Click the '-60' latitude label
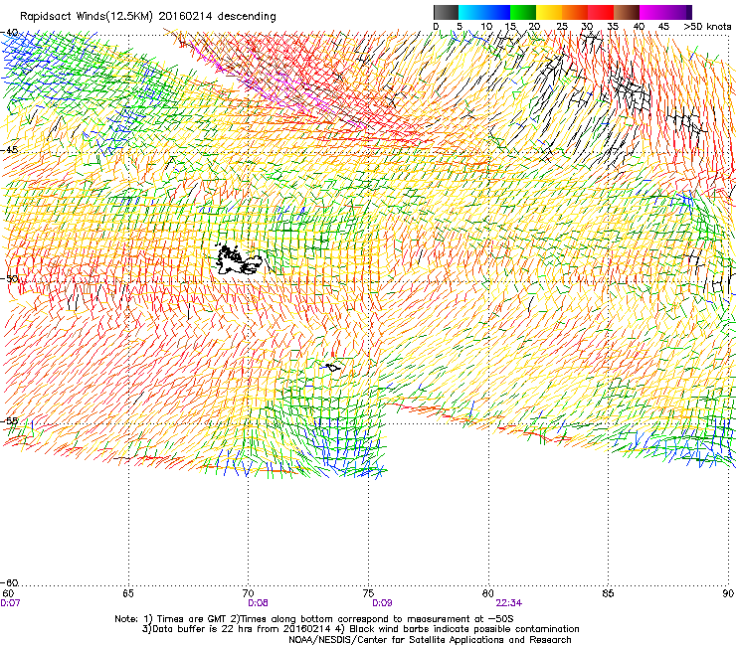736x646 pixels. click(x=10, y=582)
